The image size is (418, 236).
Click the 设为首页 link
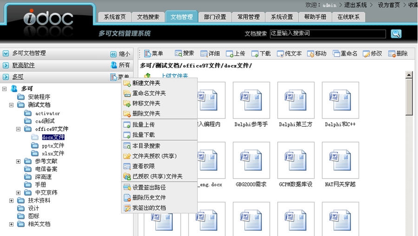pyautogui.click(x=389, y=5)
